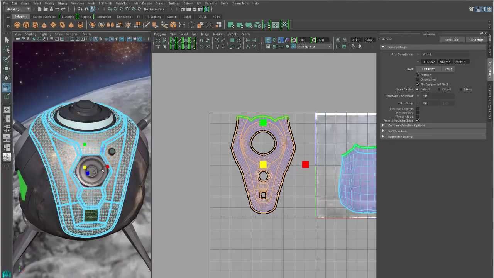Click the Save Scene disk icon
The width and height of the screenshot is (494, 278).
(x=51, y=9)
